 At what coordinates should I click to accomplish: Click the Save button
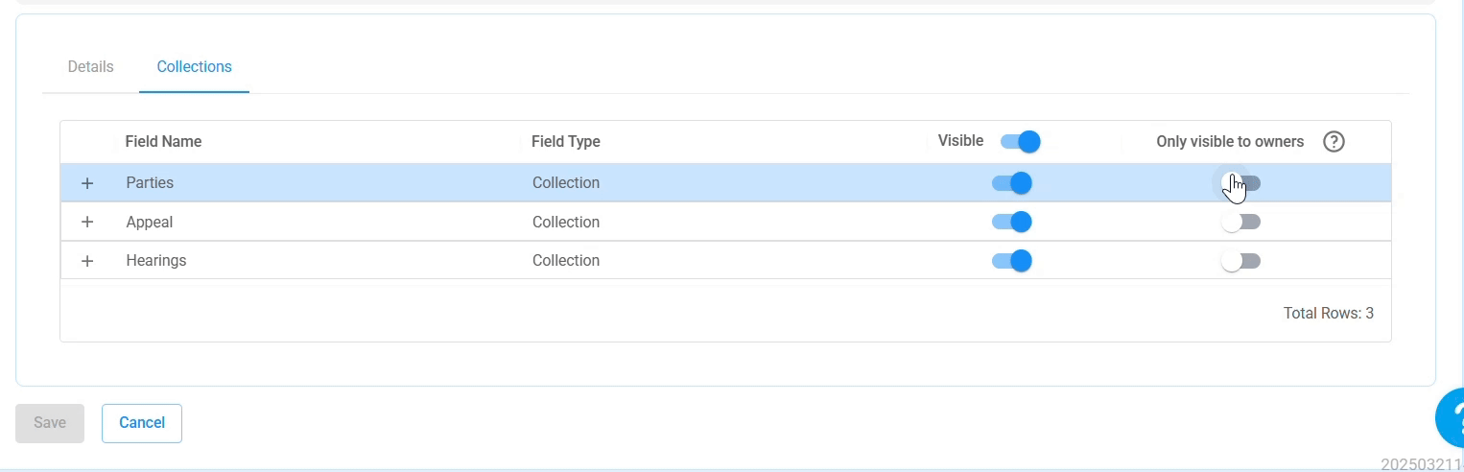pyautogui.click(x=50, y=423)
